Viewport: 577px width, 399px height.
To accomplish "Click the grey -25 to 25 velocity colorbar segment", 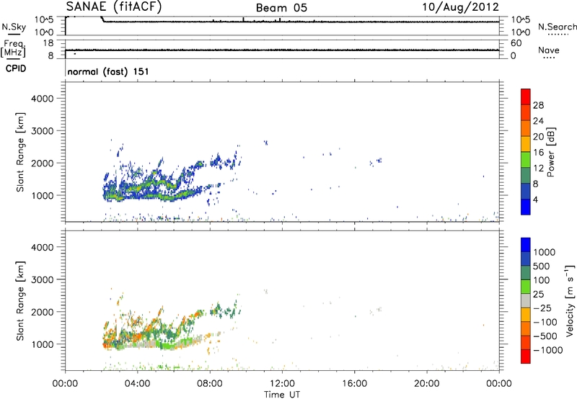I will coord(526,300).
